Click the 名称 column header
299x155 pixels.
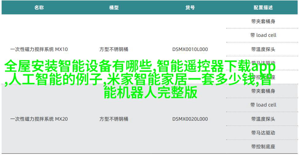coord(39,8)
